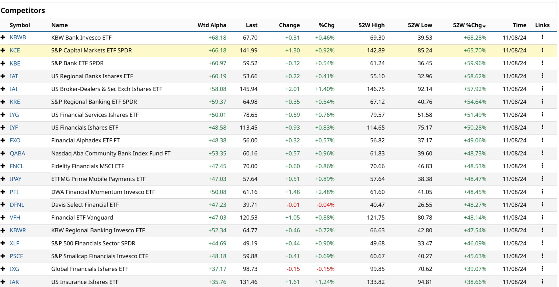Open links menu for IAI row
Viewport: 559px width, 287px height.
point(542,89)
